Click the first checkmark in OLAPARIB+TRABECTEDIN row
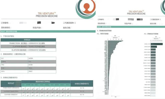The image size is (165, 99). pos(24,92)
